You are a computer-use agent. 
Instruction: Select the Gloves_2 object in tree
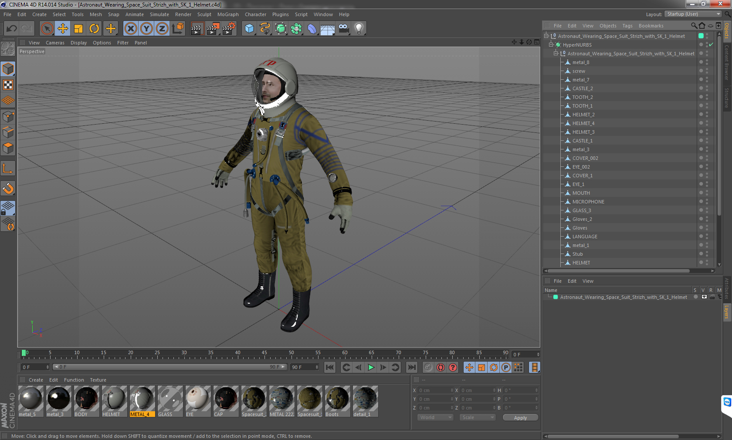pos(582,219)
